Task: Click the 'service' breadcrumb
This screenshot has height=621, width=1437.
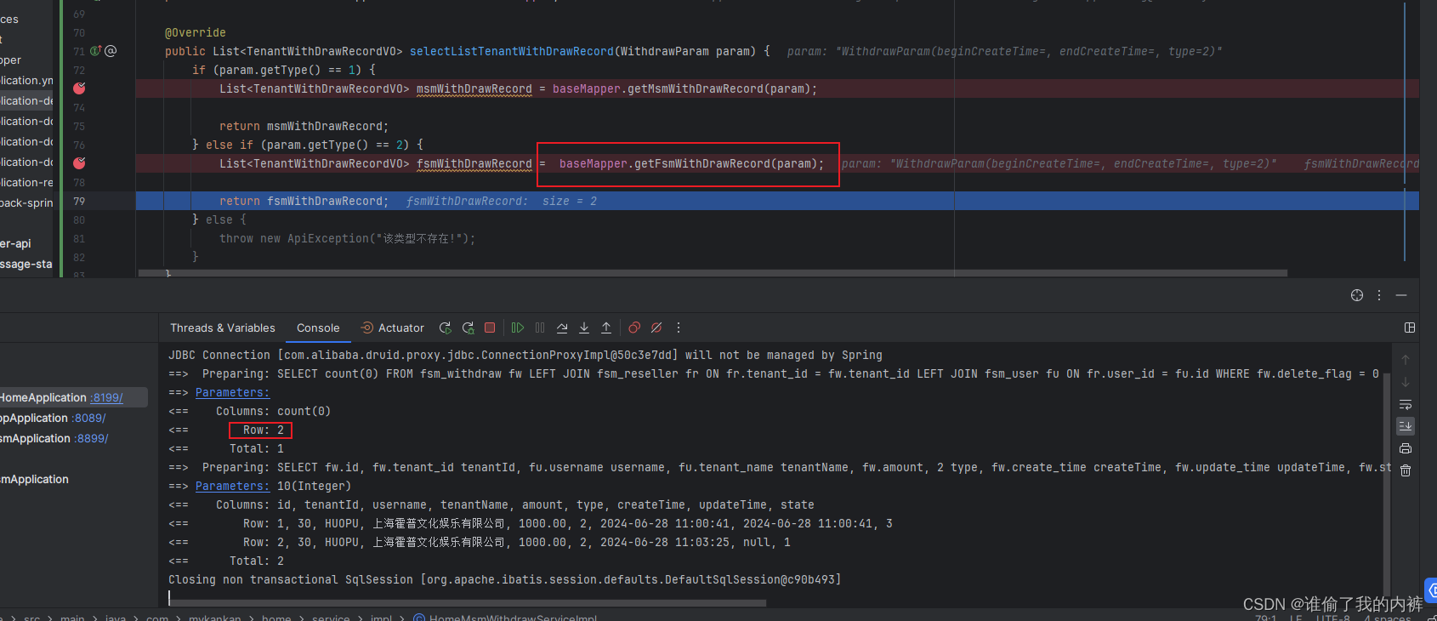Action: coord(331,618)
